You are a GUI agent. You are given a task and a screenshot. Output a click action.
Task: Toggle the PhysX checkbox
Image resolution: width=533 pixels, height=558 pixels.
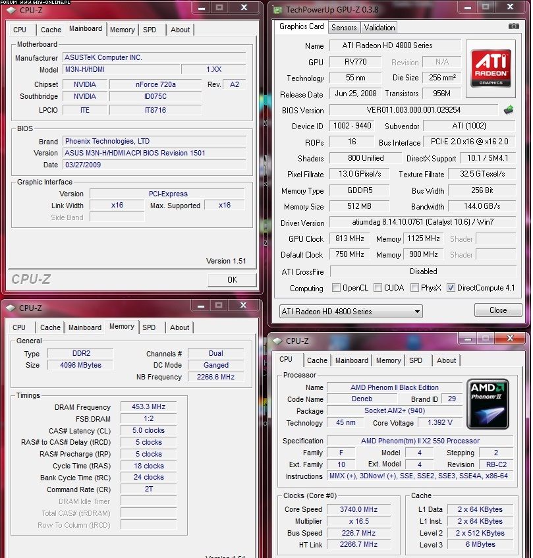pos(414,287)
